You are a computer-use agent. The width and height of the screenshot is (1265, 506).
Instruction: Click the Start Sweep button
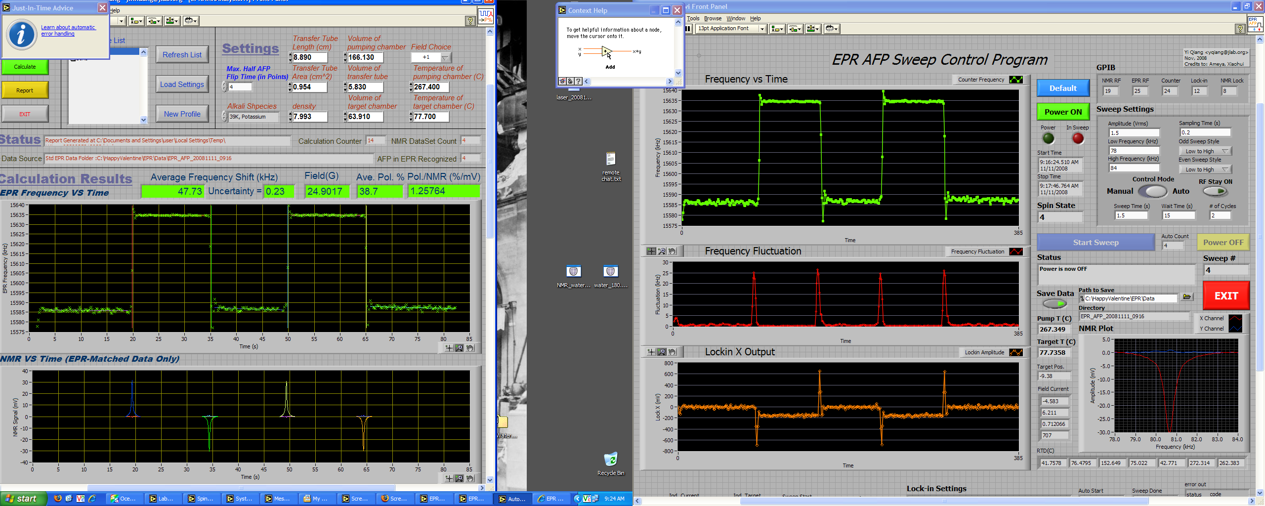pyautogui.click(x=1096, y=243)
